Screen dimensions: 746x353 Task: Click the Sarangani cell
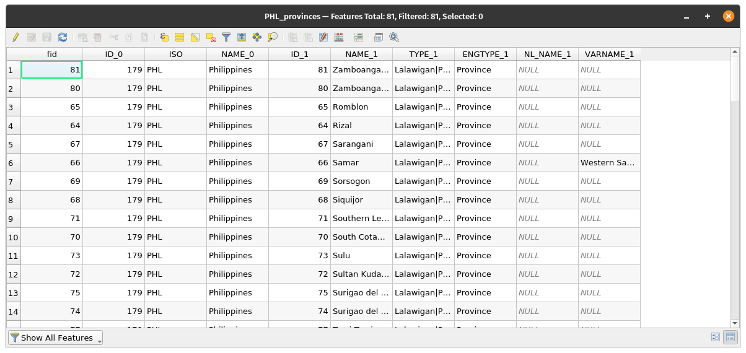point(362,144)
